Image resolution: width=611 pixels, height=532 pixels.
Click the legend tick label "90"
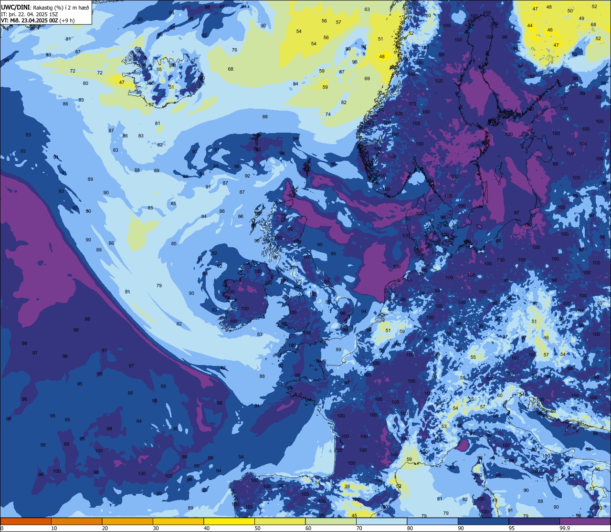click(x=461, y=528)
